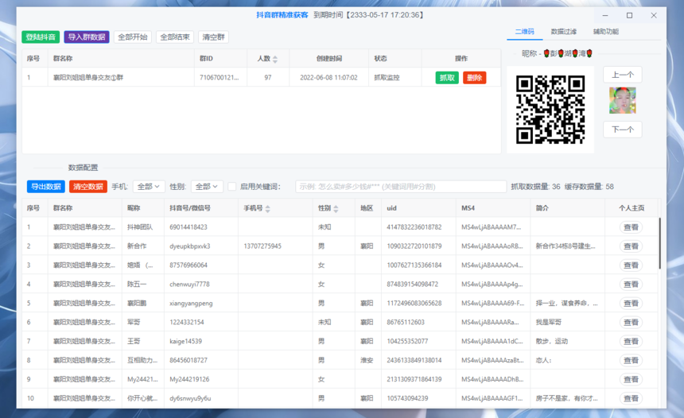Click the 个人主页 column header
This screenshot has width=684, height=418.
pos(632,208)
